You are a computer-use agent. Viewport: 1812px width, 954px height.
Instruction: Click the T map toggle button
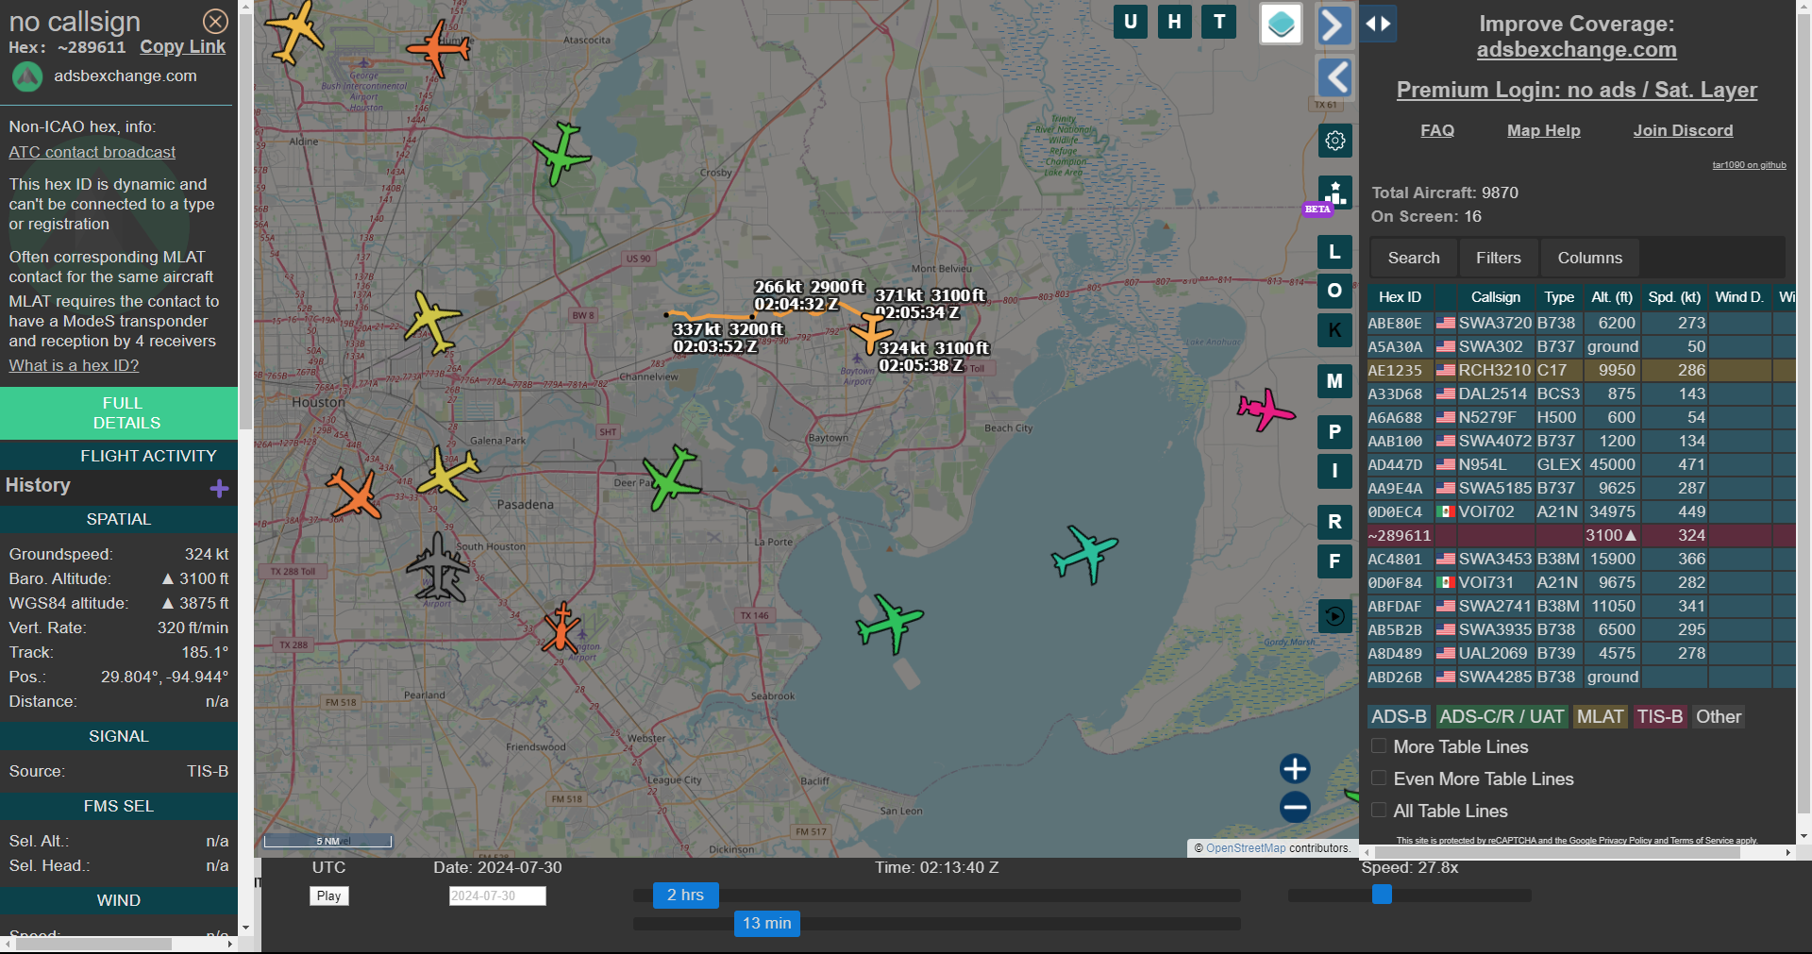1219,21
